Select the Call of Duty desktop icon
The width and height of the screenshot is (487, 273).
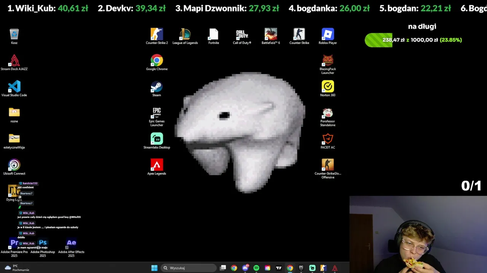tap(242, 37)
